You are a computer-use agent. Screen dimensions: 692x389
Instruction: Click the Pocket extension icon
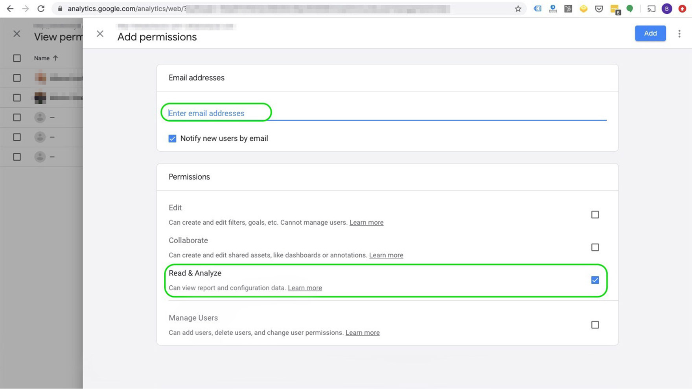599,9
